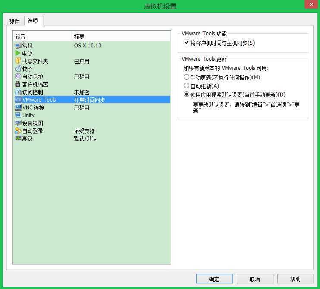Click the VNC 连接 monitor icon
This screenshot has width=320, height=289.
(18, 107)
